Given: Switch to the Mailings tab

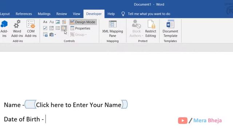Looking at the screenshot, I should tap(44, 14).
